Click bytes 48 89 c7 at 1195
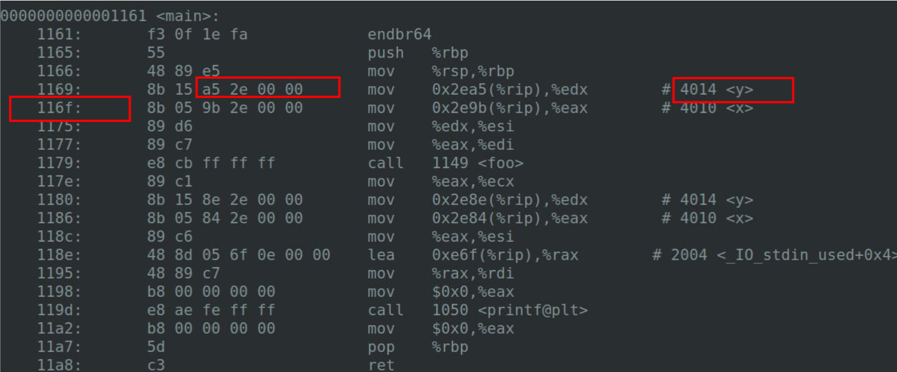The image size is (897, 372). 184,273
